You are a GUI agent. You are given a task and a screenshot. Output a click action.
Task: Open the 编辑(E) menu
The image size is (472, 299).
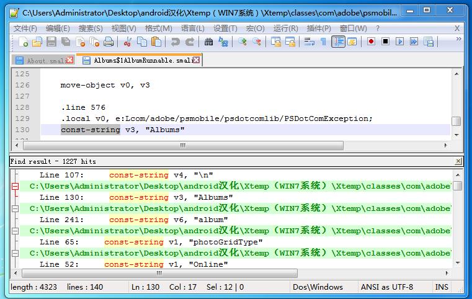coord(58,29)
